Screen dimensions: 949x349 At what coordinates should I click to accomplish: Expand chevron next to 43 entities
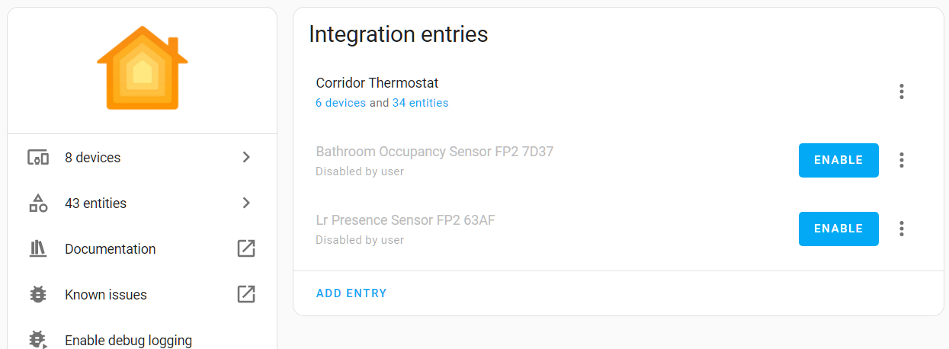point(246,203)
